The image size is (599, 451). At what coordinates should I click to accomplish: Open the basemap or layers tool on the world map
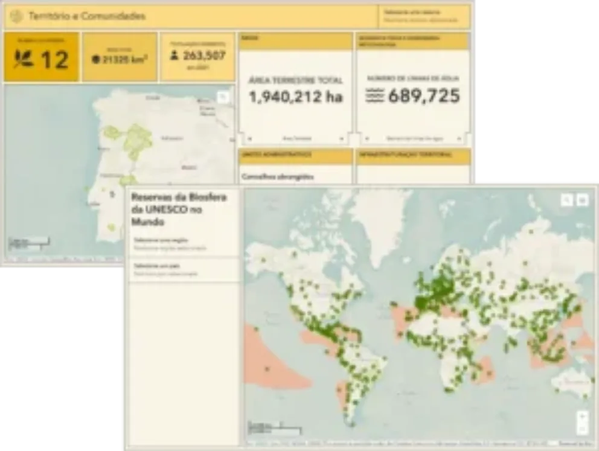point(582,199)
